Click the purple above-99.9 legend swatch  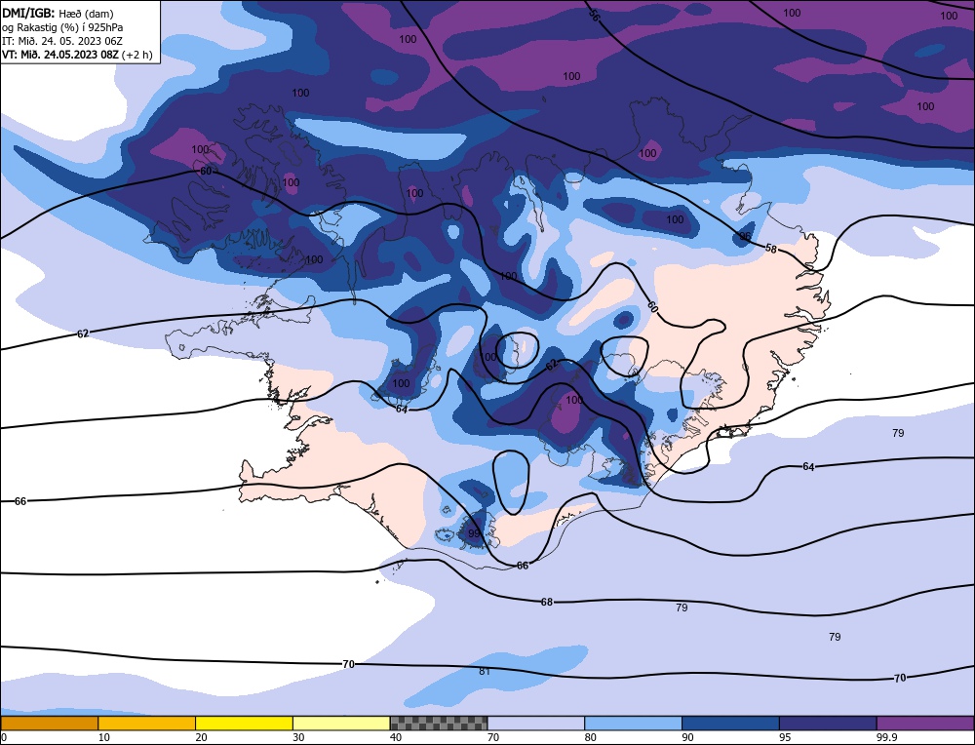click(x=925, y=723)
